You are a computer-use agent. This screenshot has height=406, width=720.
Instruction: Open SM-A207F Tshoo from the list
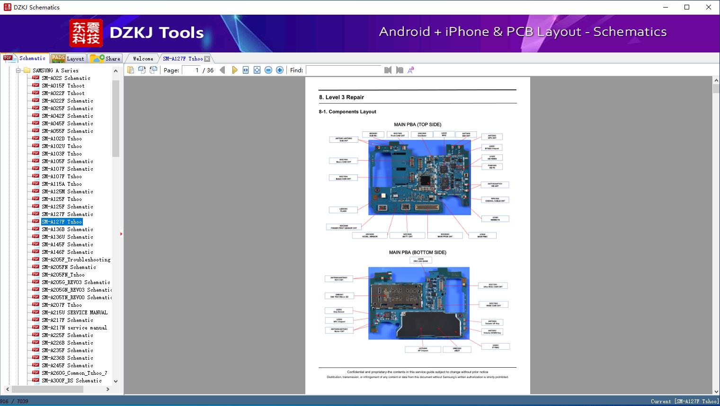(x=62, y=305)
